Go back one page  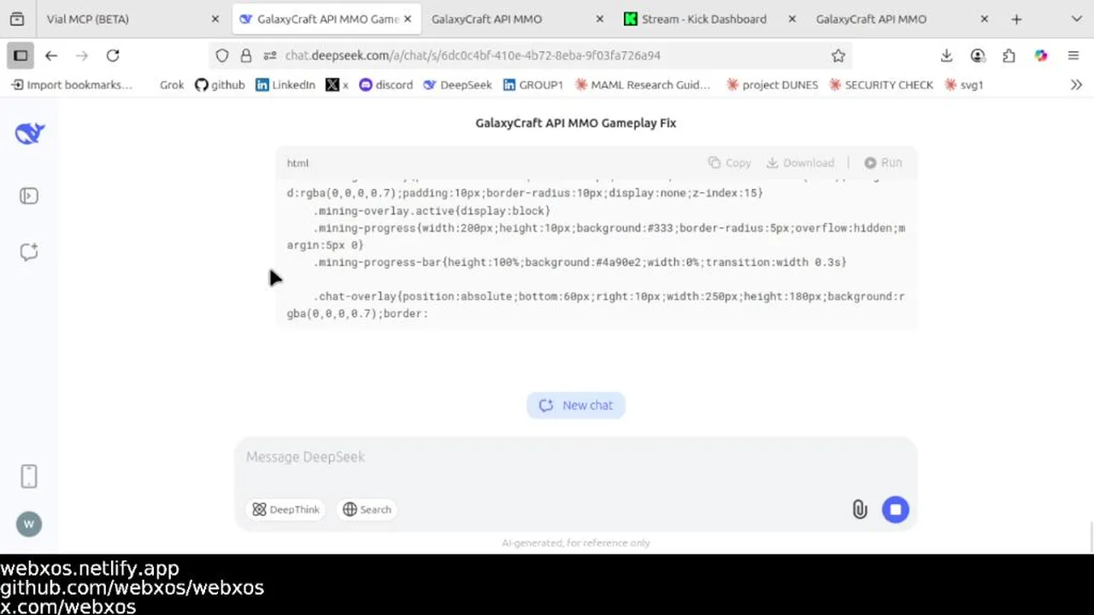(51, 56)
